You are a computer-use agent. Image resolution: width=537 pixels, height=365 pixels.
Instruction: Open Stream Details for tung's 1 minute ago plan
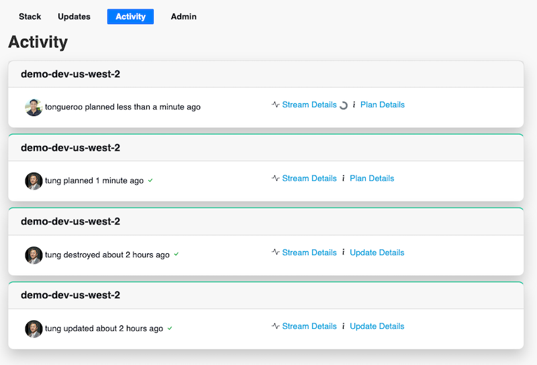click(309, 178)
